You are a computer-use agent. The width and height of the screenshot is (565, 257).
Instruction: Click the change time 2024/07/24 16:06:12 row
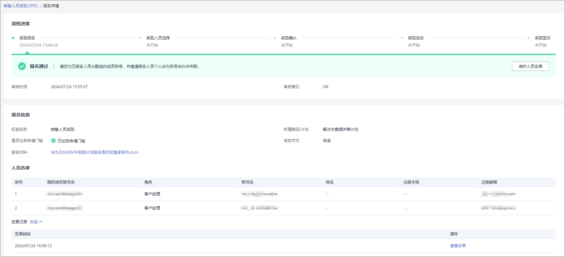point(33,246)
